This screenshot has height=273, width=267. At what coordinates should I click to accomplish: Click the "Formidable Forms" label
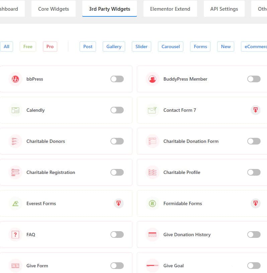click(x=183, y=203)
